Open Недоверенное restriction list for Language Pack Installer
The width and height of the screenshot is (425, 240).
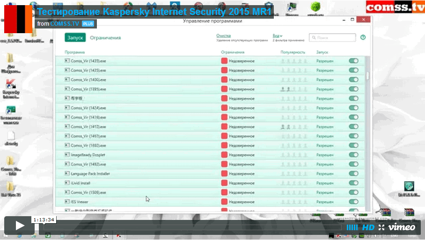(242, 174)
